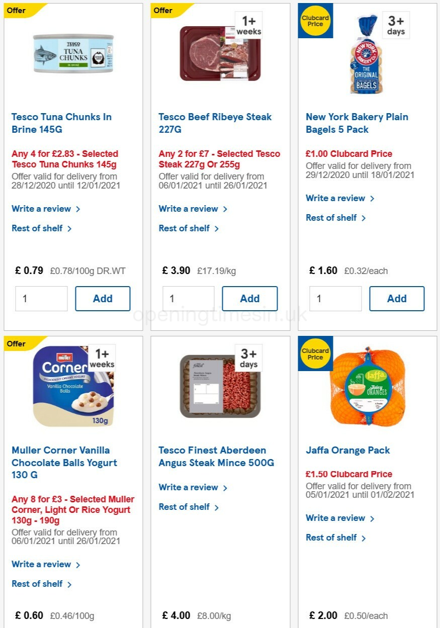Expand Rest of shelf for Tesco Tuna Chunks
This screenshot has width=440, height=628.
[x=37, y=228]
